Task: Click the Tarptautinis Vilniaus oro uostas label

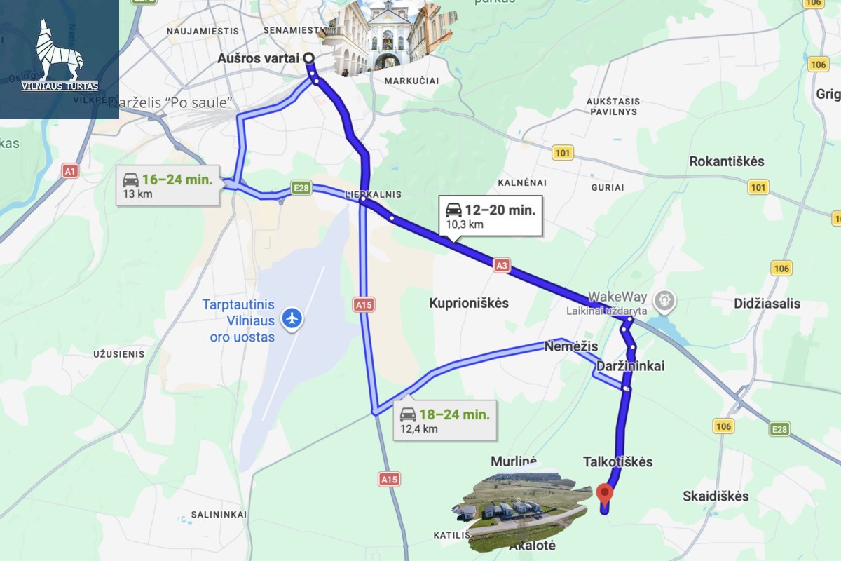Action: pyautogui.click(x=238, y=321)
